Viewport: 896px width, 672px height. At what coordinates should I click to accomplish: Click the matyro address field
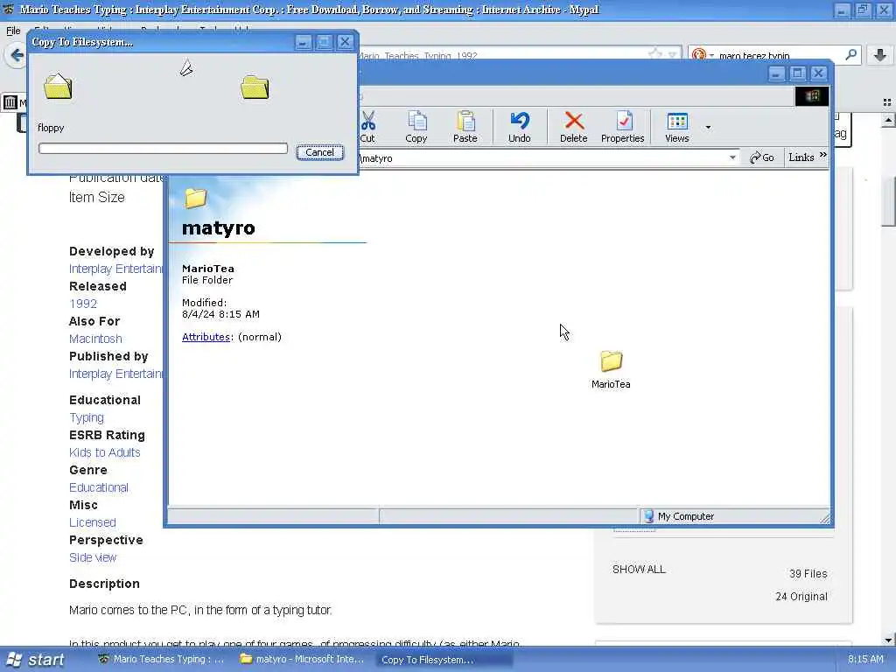pyautogui.click(x=542, y=158)
